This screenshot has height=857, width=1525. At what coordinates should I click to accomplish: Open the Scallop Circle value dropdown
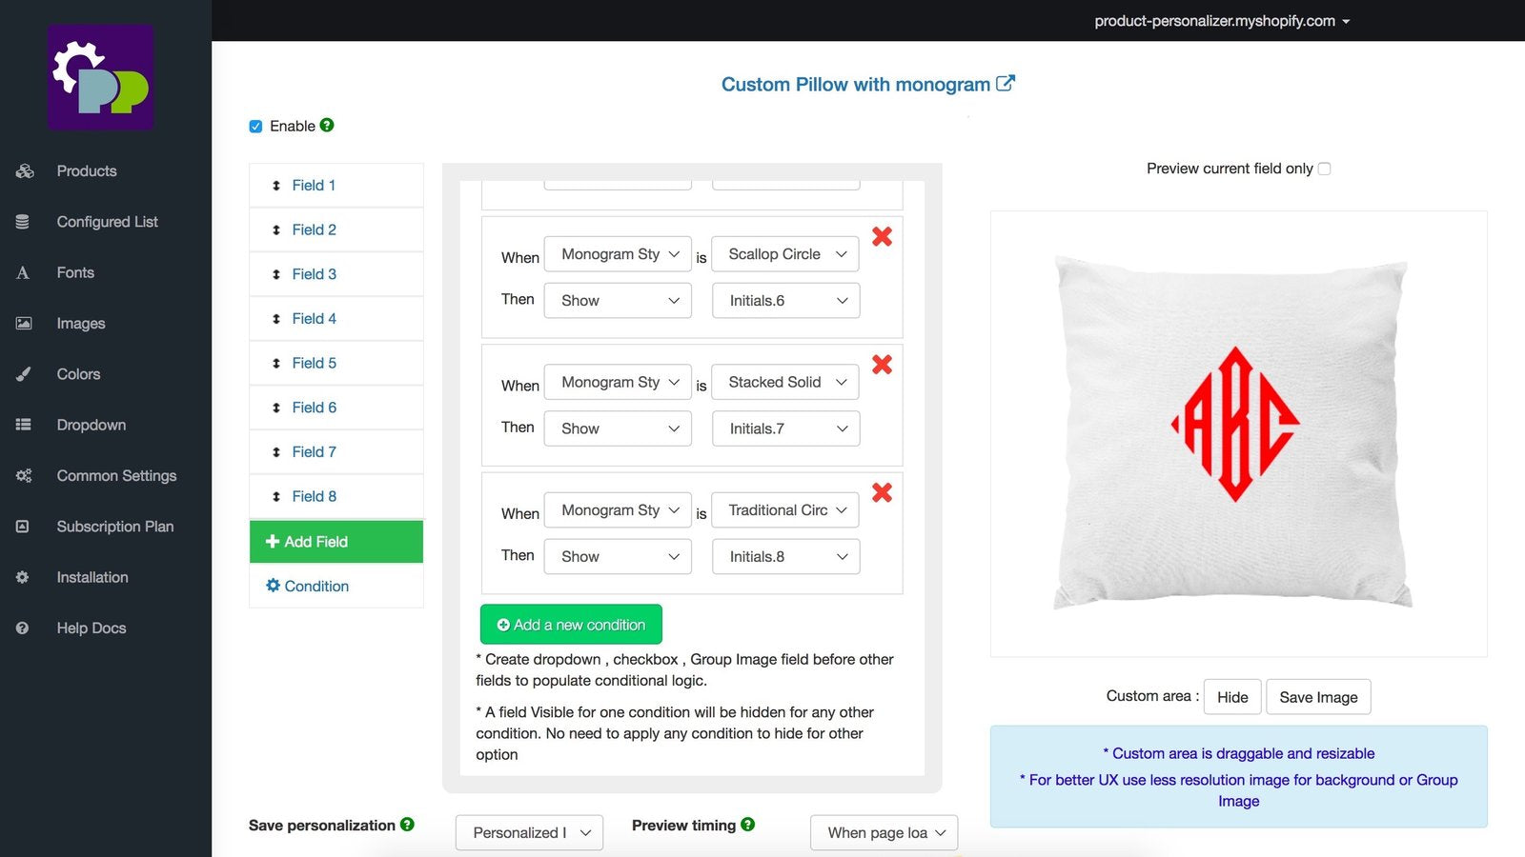click(x=785, y=254)
